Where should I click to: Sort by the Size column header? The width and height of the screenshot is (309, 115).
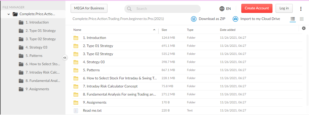[x=164, y=30]
